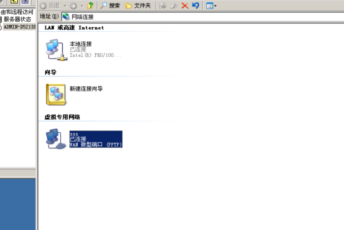Image resolution: width=344 pixels, height=230 pixels.
Task: Click the 地址(D) address label
Action: pyautogui.click(x=49, y=16)
